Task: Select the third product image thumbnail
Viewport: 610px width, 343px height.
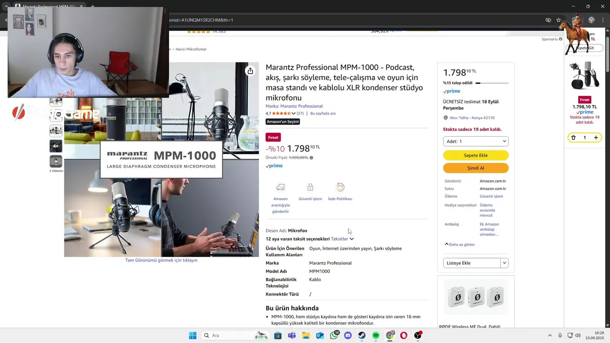Action: tap(56, 131)
